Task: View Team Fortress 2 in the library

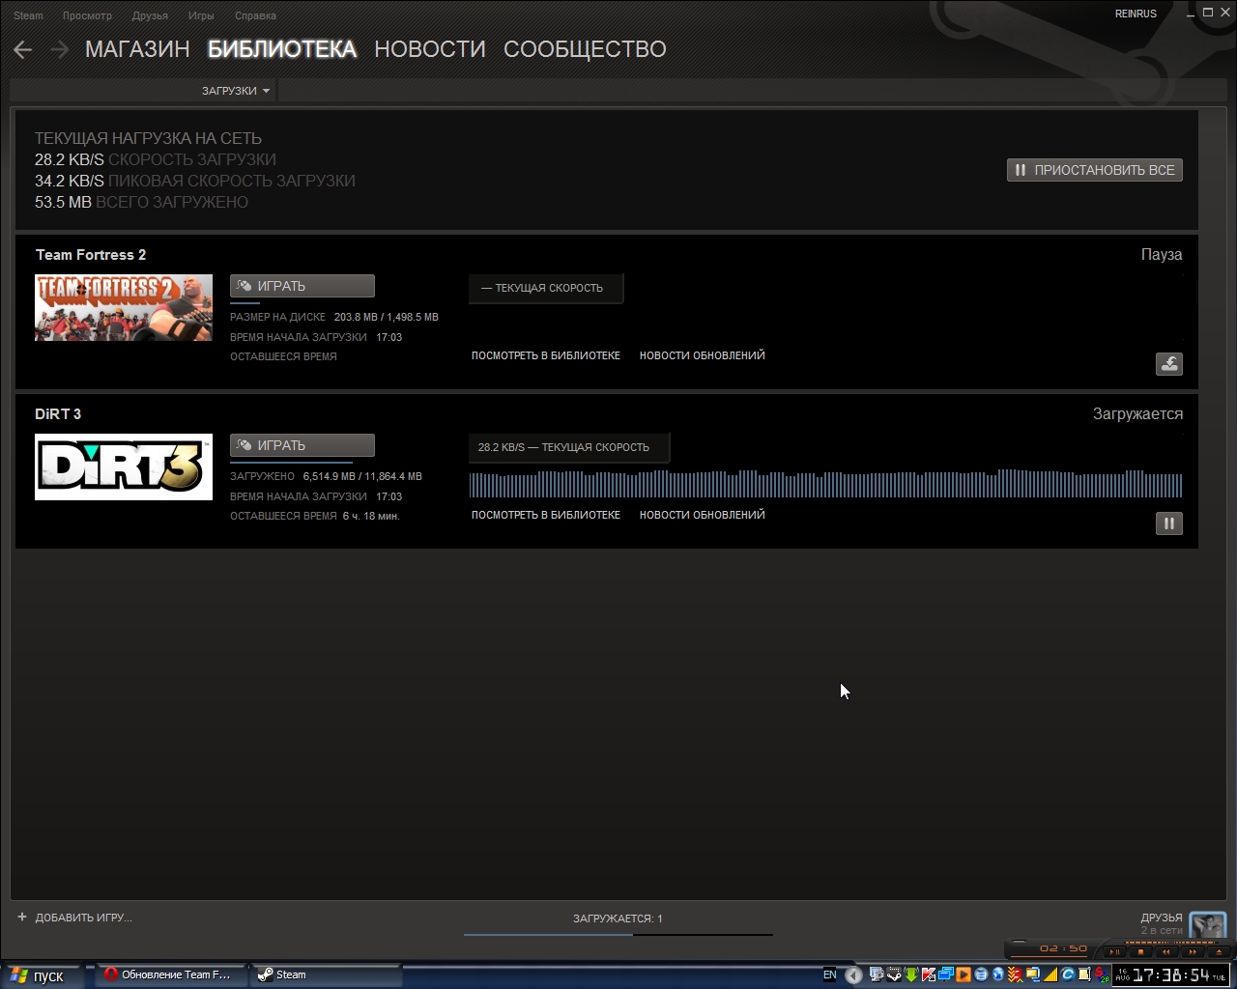Action: click(x=546, y=355)
